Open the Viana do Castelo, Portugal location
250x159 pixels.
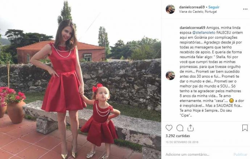tap(198, 12)
